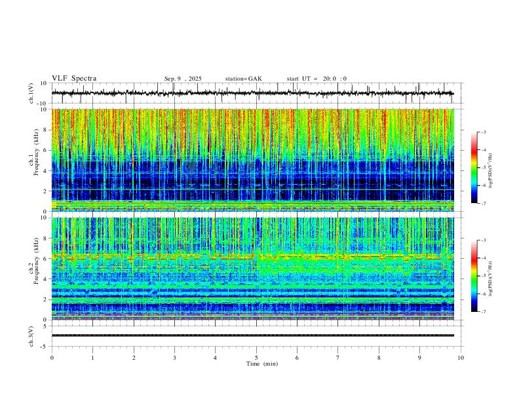519x401 pixels.
Task: Click inside the ch.1 spectrogram panel
Action: click(252, 160)
